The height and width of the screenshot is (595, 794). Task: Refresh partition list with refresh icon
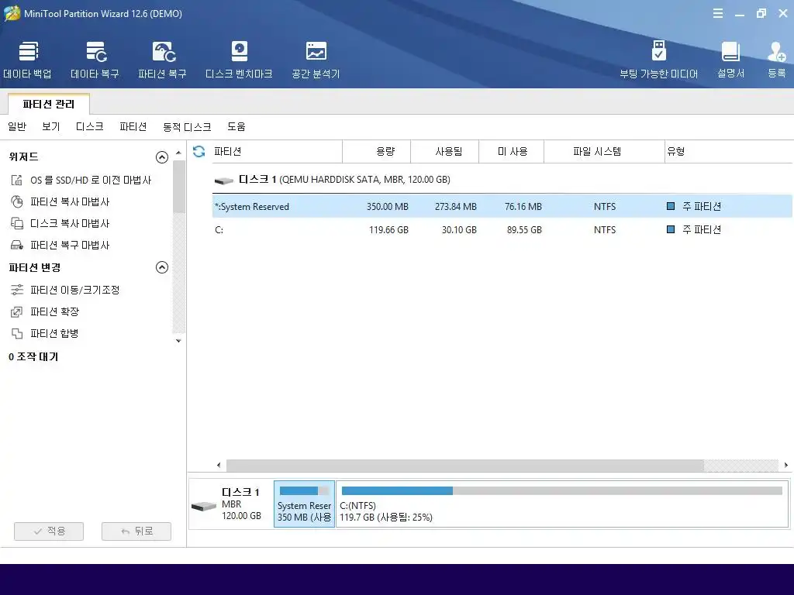point(199,151)
